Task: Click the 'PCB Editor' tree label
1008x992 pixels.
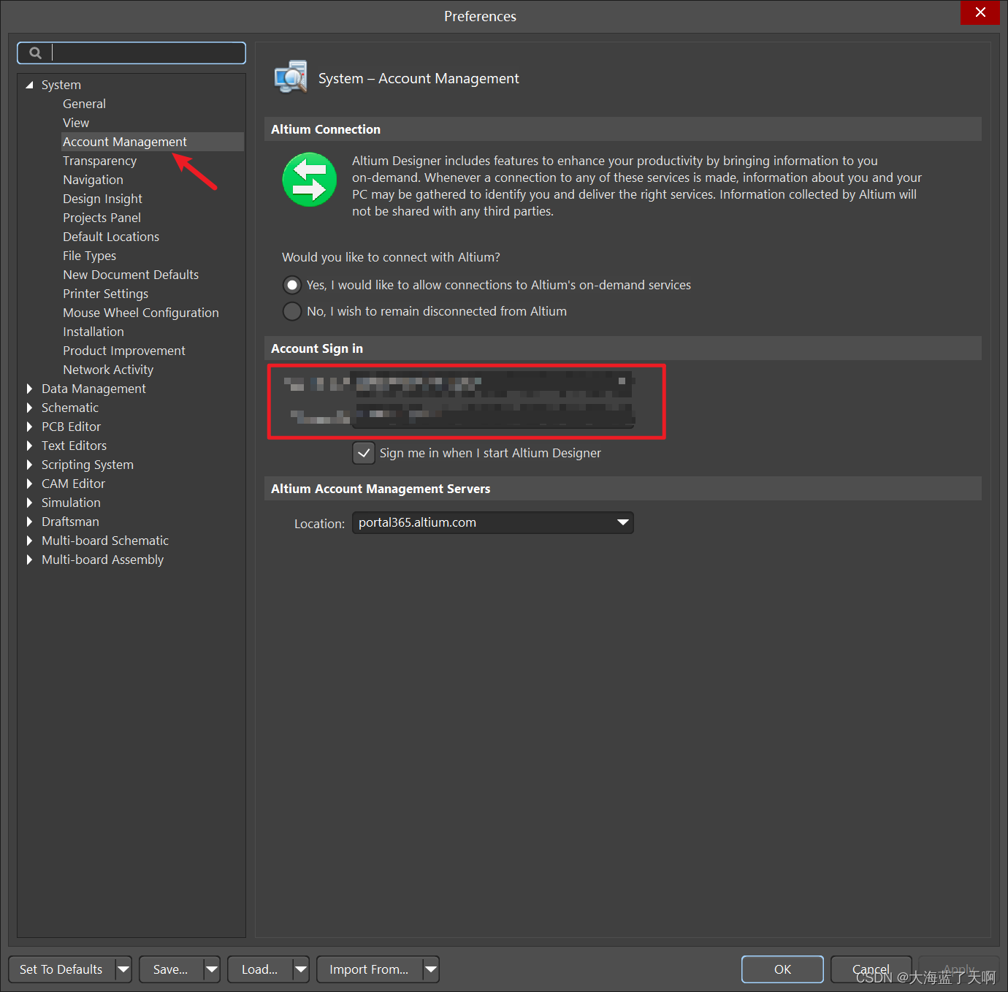Action: click(x=71, y=427)
